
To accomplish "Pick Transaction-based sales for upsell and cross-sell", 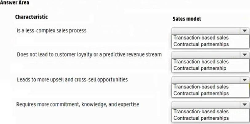I will pyautogui.click(x=201, y=87).
